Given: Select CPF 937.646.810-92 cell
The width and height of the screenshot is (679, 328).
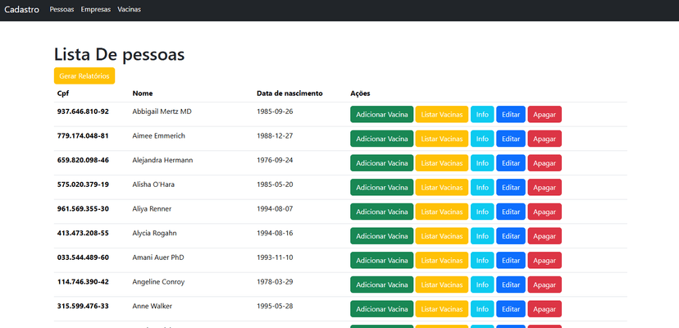Looking at the screenshot, I should tap(83, 112).
